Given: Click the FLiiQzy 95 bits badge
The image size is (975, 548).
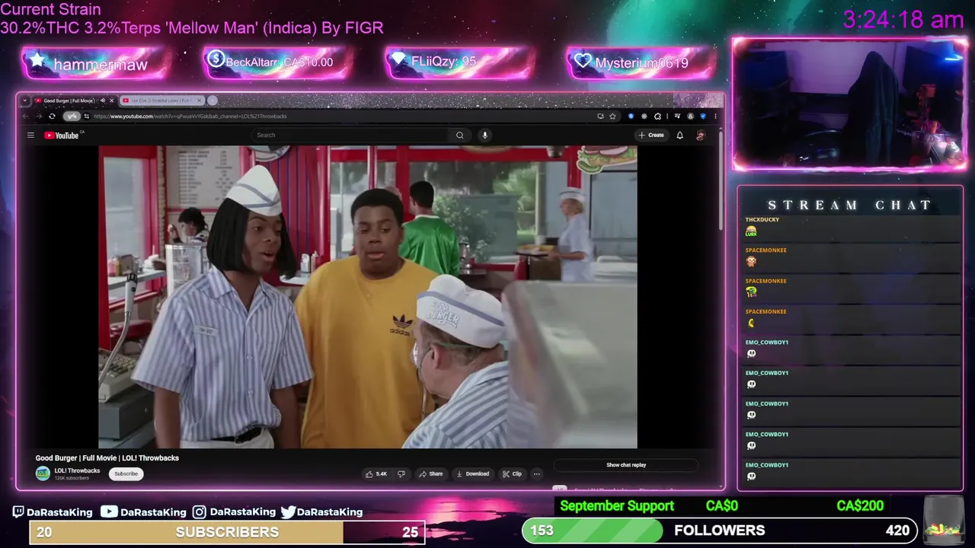Looking at the screenshot, I should point(460,63).
